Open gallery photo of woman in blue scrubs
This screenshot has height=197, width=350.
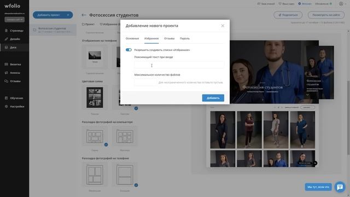302,130
